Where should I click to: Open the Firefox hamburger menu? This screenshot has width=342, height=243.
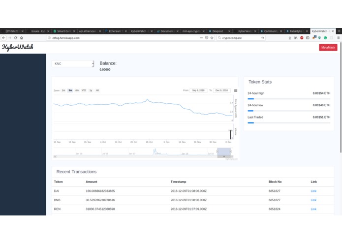[338, 38]
